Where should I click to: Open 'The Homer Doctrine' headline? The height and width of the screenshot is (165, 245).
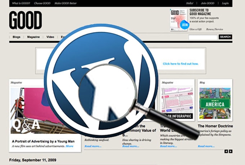tap(215, 126)
